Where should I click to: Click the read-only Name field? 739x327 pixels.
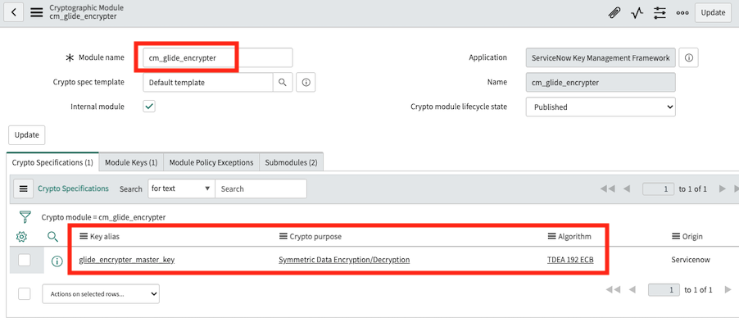pyautogui.click(x=601, y=82)
